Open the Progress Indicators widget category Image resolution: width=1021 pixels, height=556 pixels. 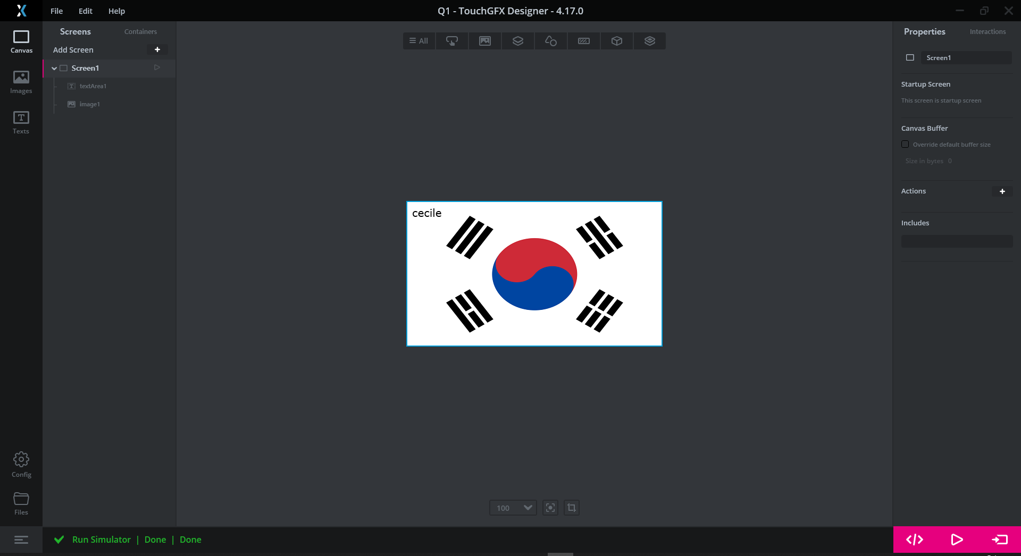584,41
